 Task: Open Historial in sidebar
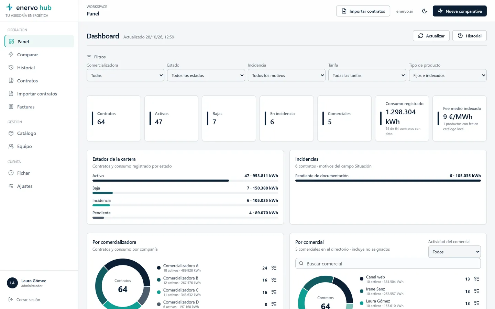pyautogui.click(x=39, y=68)
